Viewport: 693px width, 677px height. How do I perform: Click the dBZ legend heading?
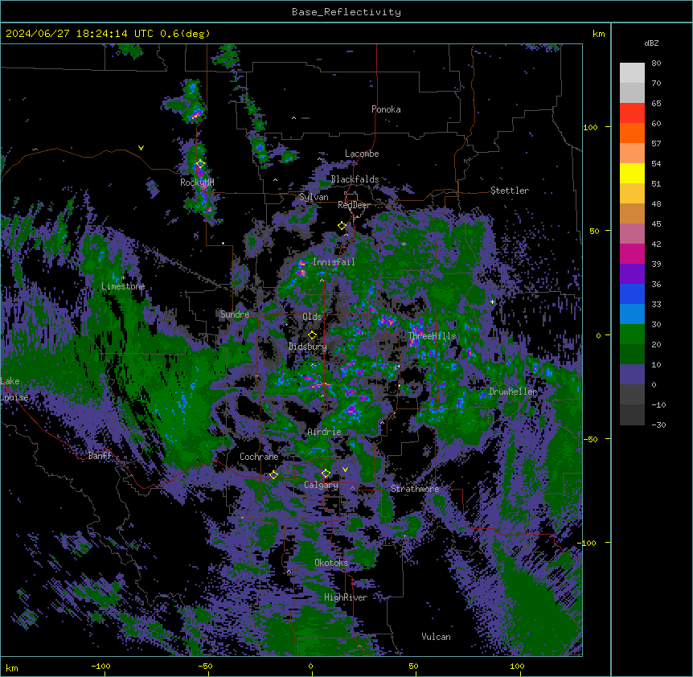pyautogui.click(x=651, y=43)
